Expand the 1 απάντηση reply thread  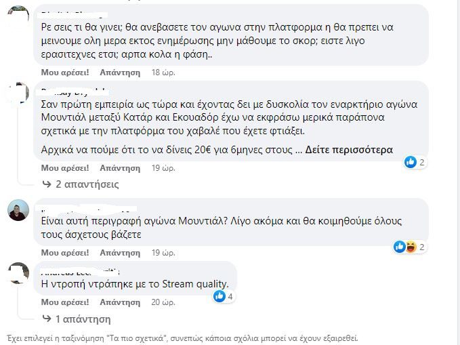point(83,319)
